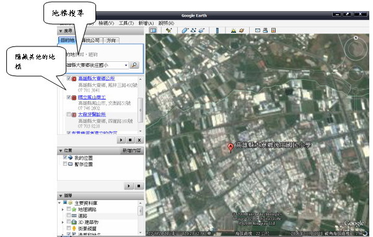Enable the 地理網路 layer checkbox
Screen dimensions: 373x237
click(69, 209)
